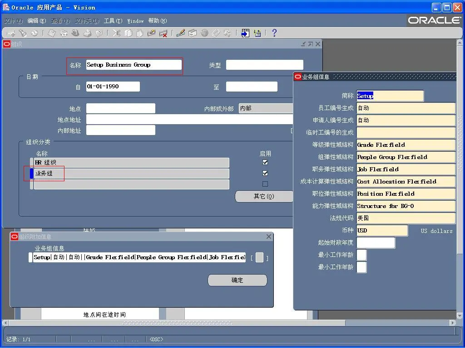
Task: Open Help with the question mark icon
Action: [274, 33]
